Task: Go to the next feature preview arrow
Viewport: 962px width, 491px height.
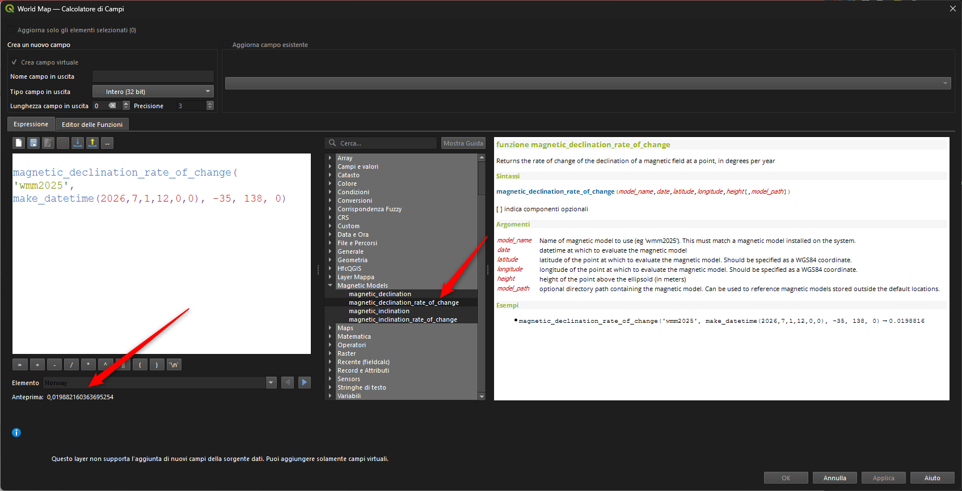Action: coord(305,383)
